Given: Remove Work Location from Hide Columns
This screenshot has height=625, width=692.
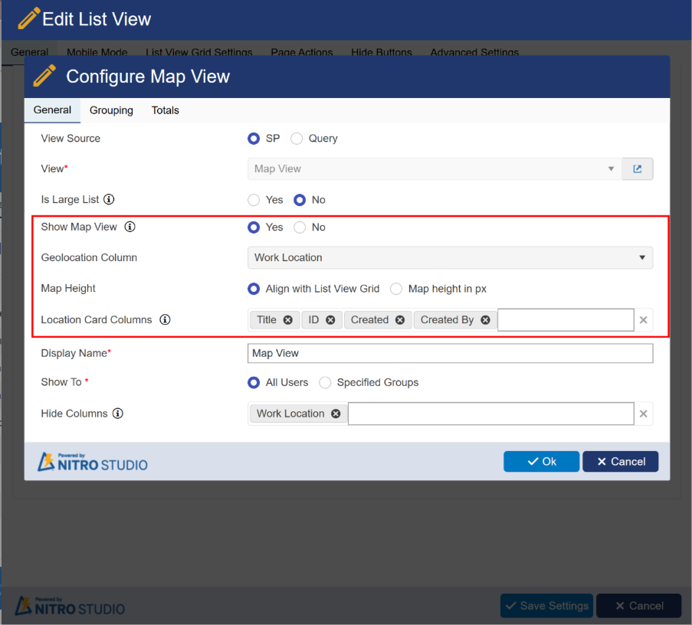Looking at the screenshot, I should (336, 414).
